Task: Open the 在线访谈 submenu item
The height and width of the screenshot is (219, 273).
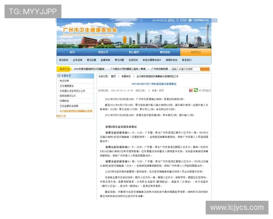Action: coord(133,60)
